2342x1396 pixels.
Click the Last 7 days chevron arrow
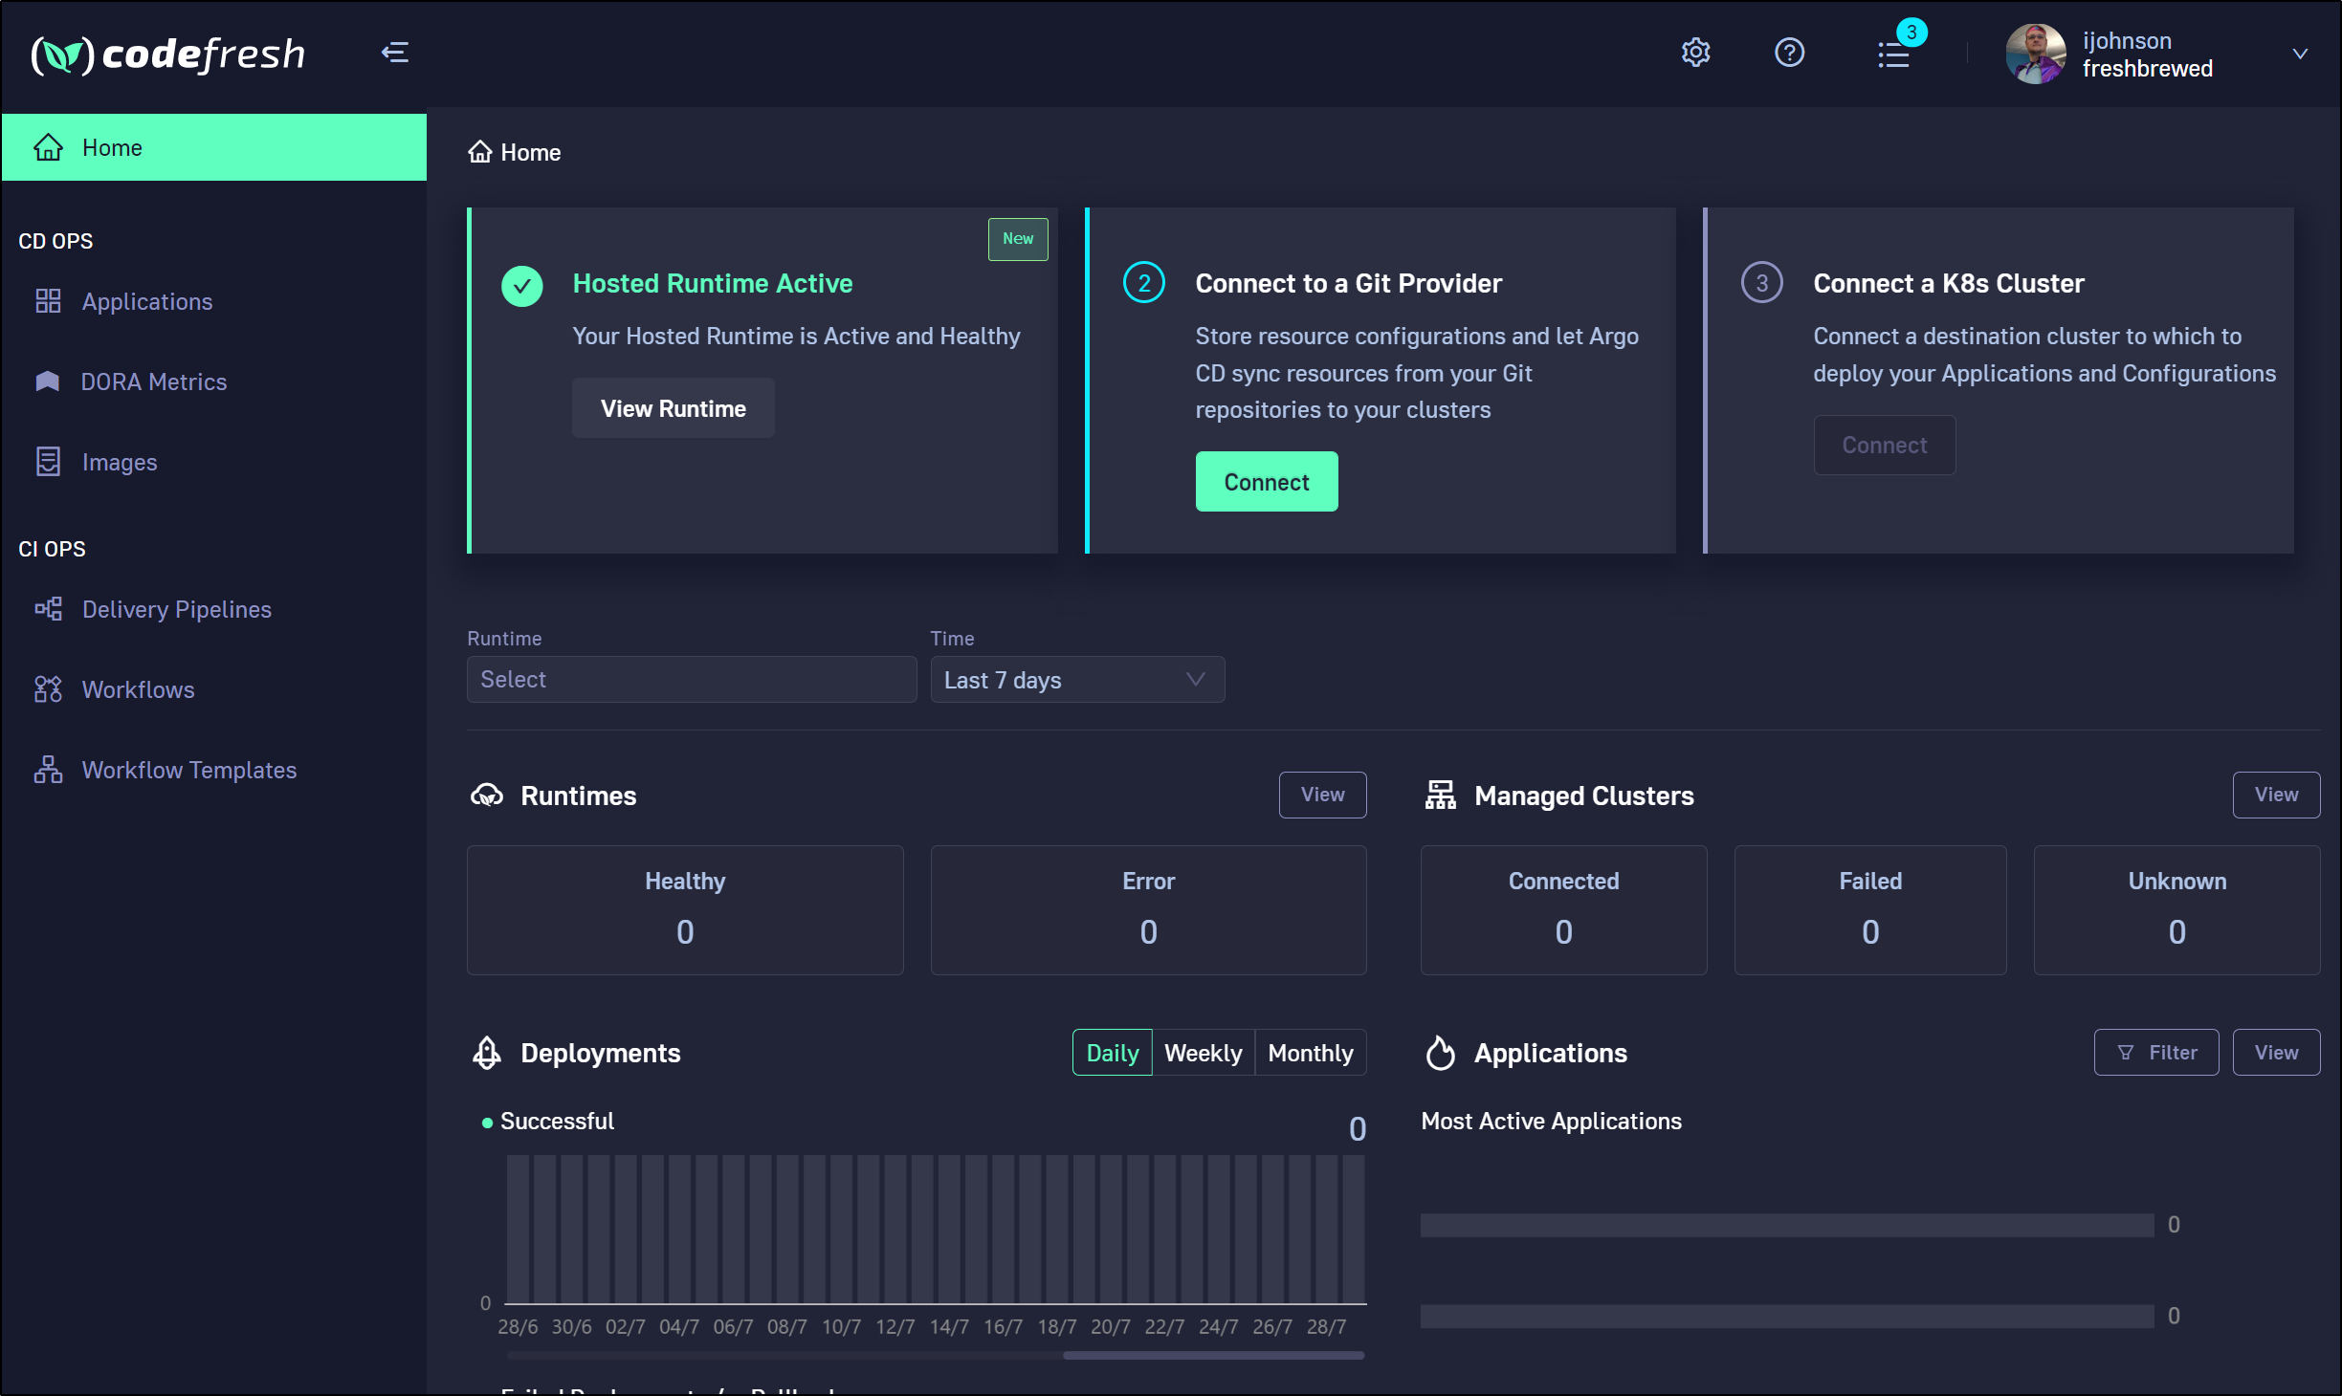(x=1195, y=679)
